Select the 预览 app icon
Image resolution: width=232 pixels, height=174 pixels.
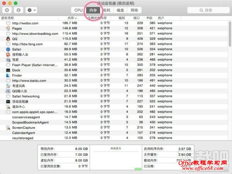coord(8,60)
